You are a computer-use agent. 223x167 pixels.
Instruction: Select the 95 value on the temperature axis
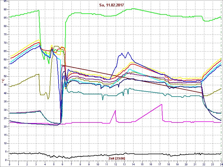5,1
